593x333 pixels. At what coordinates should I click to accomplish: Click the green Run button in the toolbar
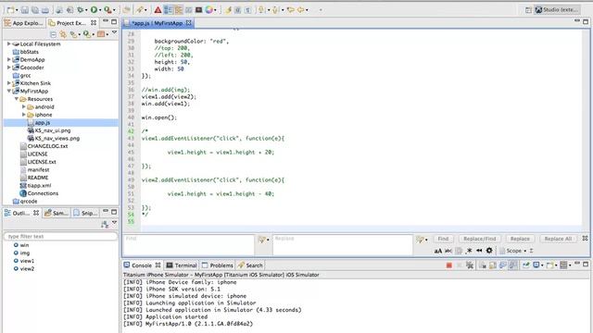(94, 10)
